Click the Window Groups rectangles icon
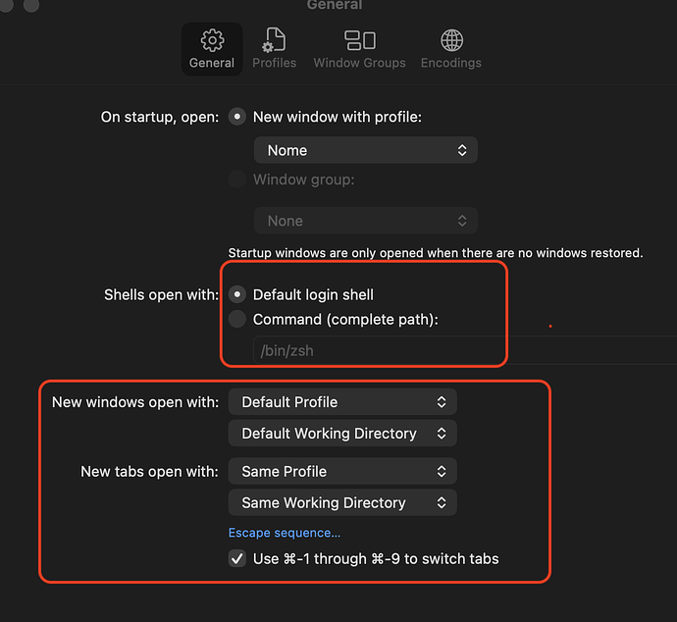Screen dimensions: 677x622 359,39
